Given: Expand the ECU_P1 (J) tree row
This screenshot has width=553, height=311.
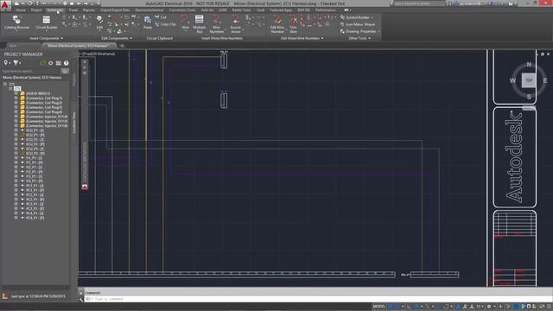Looking at the screenshot, I should pos(16,130).
